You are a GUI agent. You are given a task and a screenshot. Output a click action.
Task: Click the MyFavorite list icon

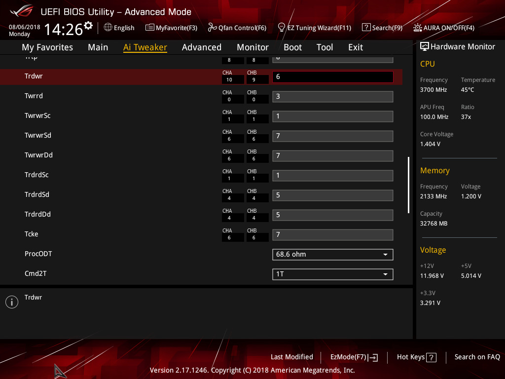click(x=150, y=28)
